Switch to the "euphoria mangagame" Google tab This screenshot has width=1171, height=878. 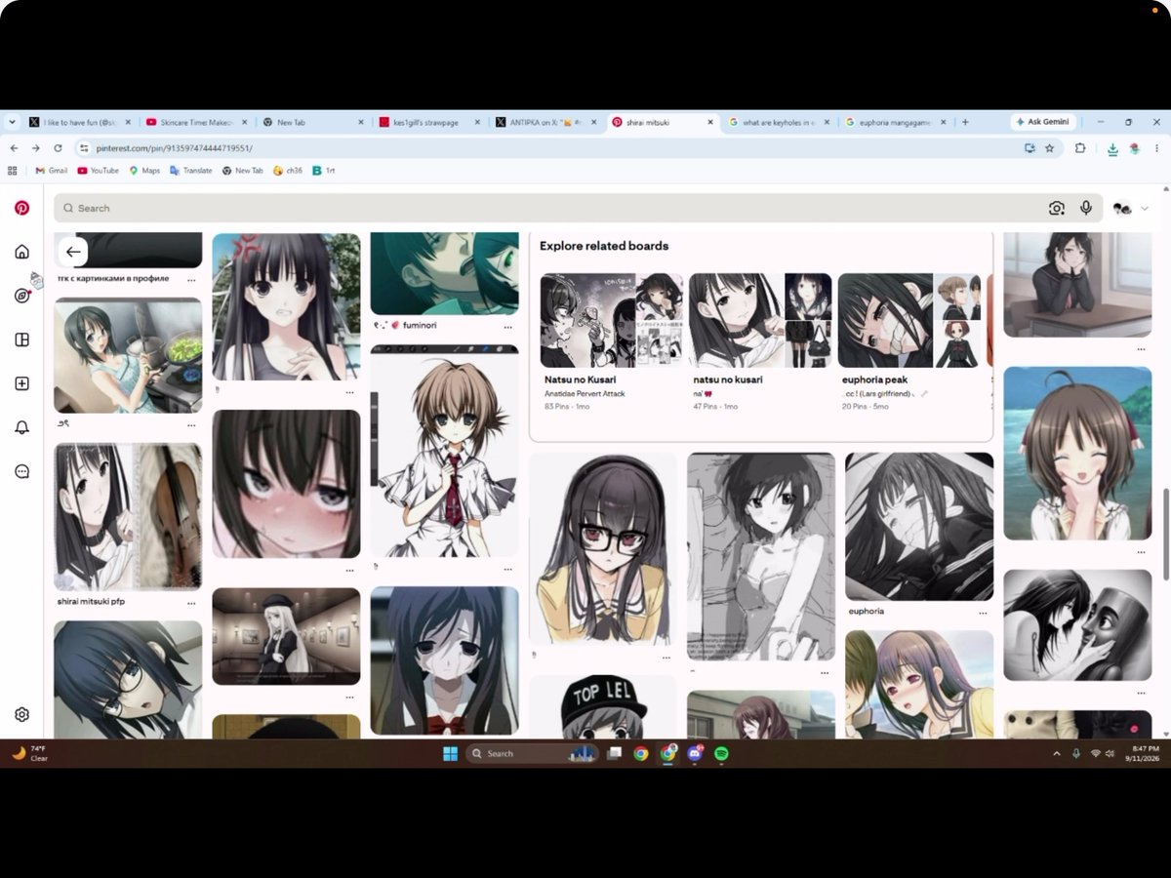click(x=897, y=122)
